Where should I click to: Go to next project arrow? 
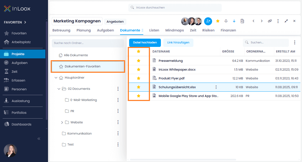click(x=261, y=21)
